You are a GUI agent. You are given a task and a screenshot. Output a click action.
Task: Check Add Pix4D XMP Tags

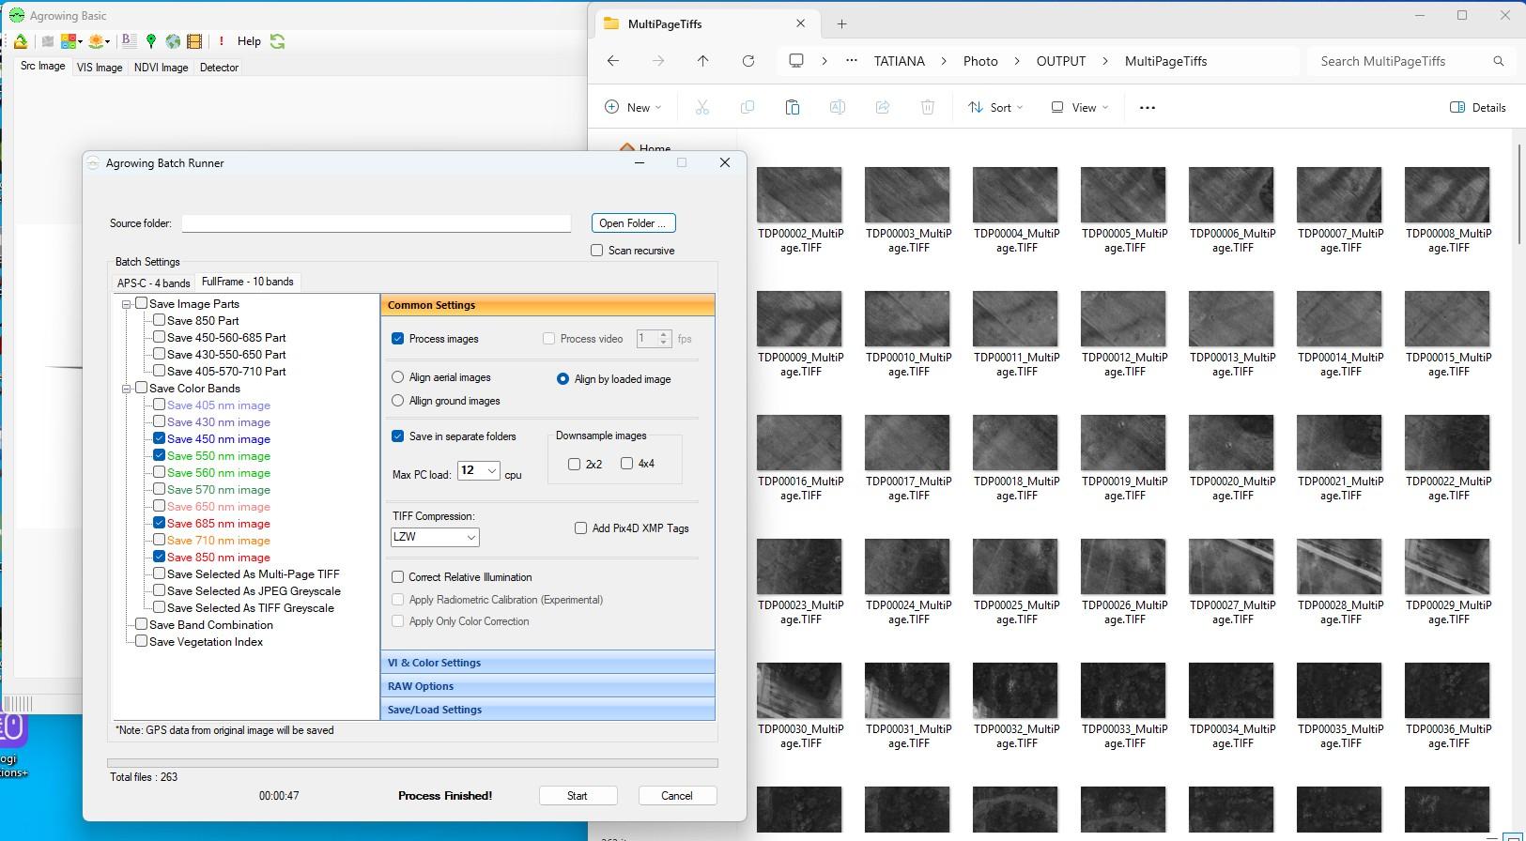[580, 528]
